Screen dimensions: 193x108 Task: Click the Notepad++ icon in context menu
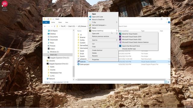point(90,25)
